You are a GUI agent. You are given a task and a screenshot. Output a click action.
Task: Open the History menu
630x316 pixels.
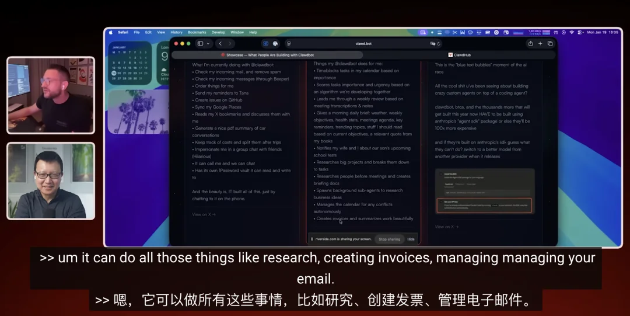176,32
